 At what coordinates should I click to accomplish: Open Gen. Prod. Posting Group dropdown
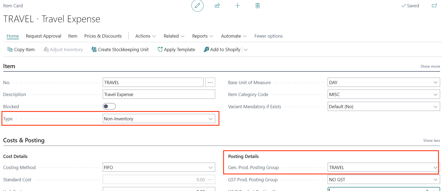[x=435, y=167]
